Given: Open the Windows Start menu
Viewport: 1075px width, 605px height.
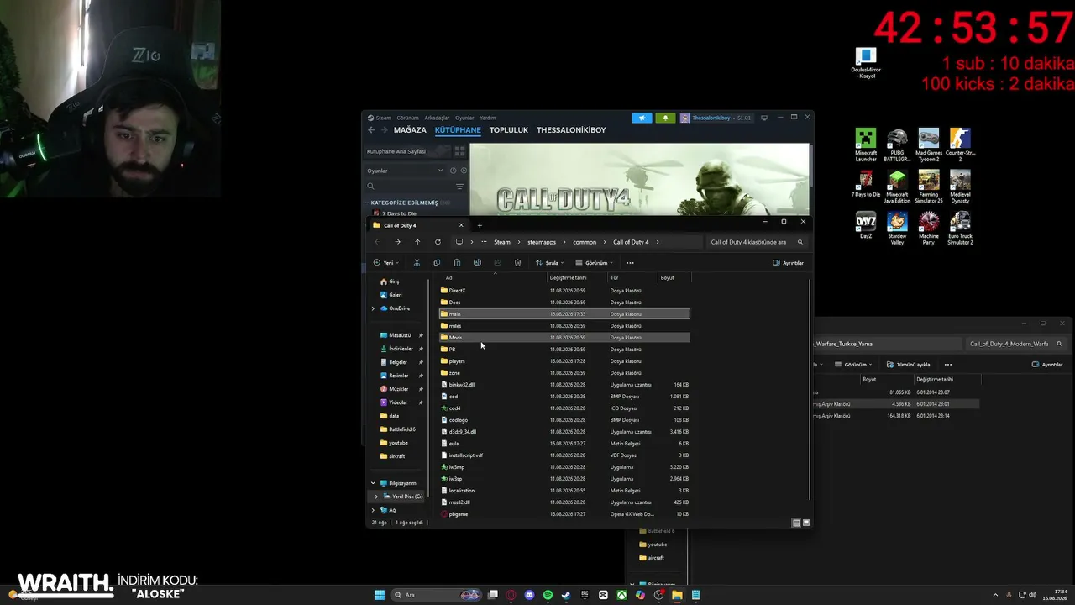Looking at the screenshot, I should pyautogui.click(x=380, y=595).
